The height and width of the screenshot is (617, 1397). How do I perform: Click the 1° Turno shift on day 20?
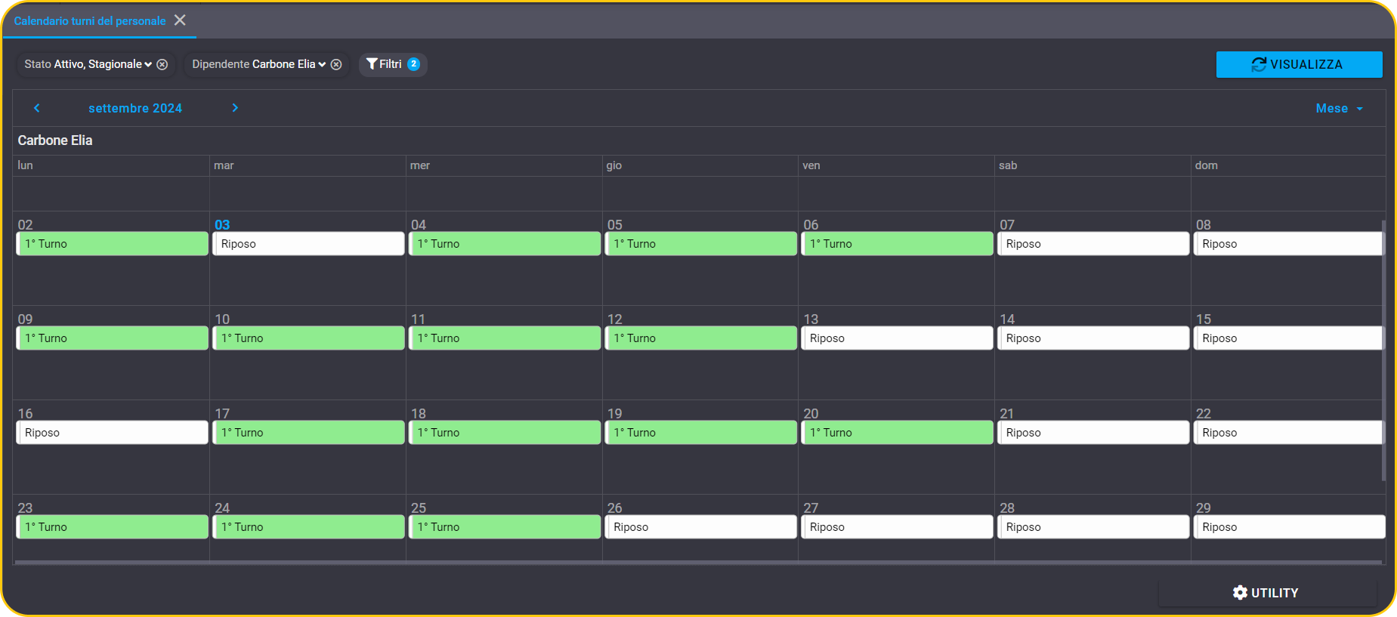click(x=897, y=433)
